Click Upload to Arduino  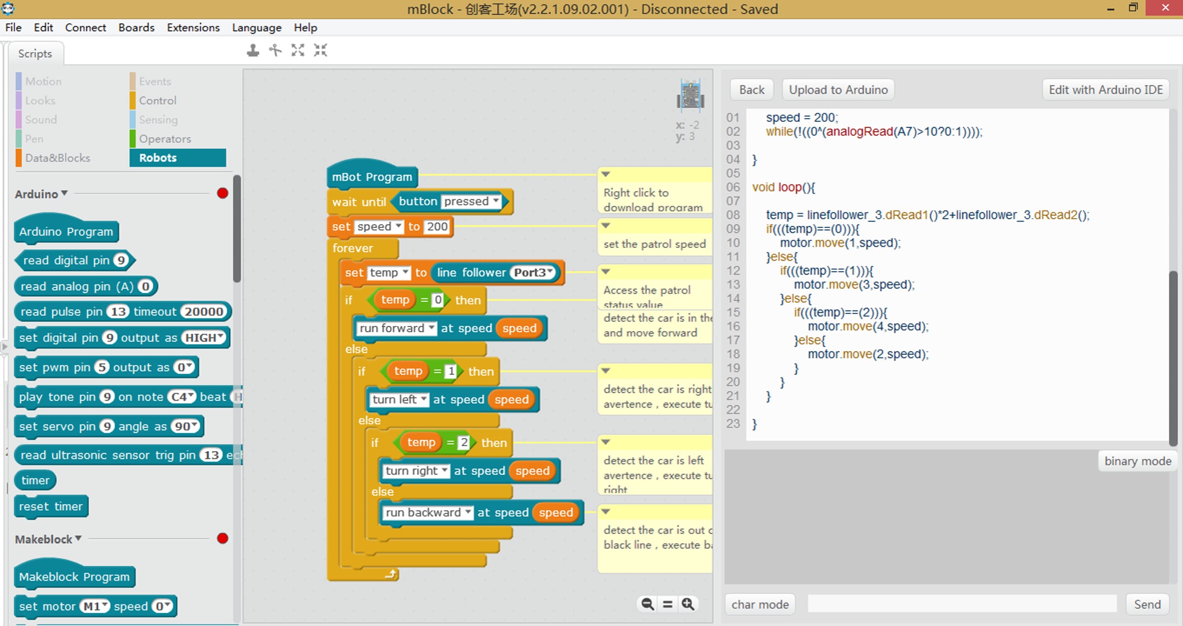pos(838,90)
